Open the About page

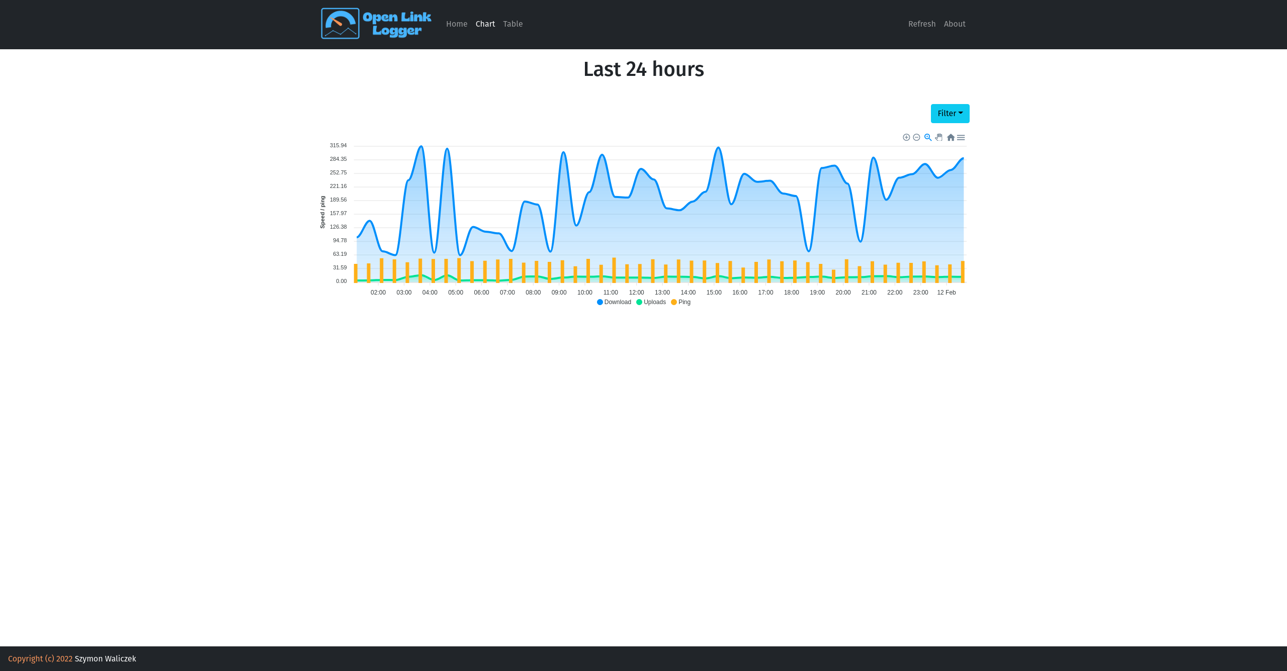[954, 24]
